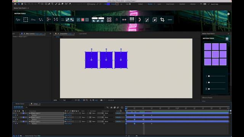Select the Pen tool in top toolbar
This screenshot has height=137, width=244.
coord(49,4)
